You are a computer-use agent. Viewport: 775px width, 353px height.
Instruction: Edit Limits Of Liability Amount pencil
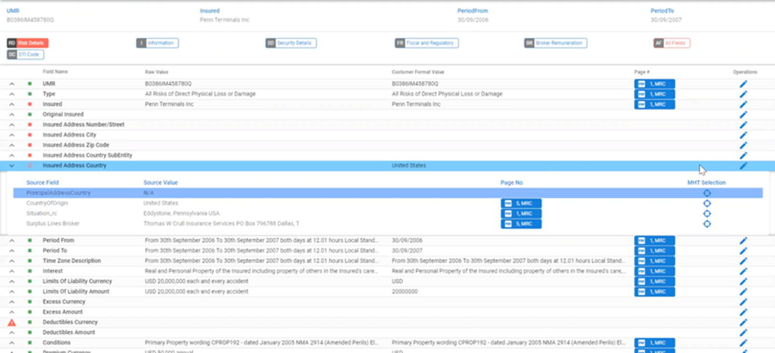pos(743,292)
